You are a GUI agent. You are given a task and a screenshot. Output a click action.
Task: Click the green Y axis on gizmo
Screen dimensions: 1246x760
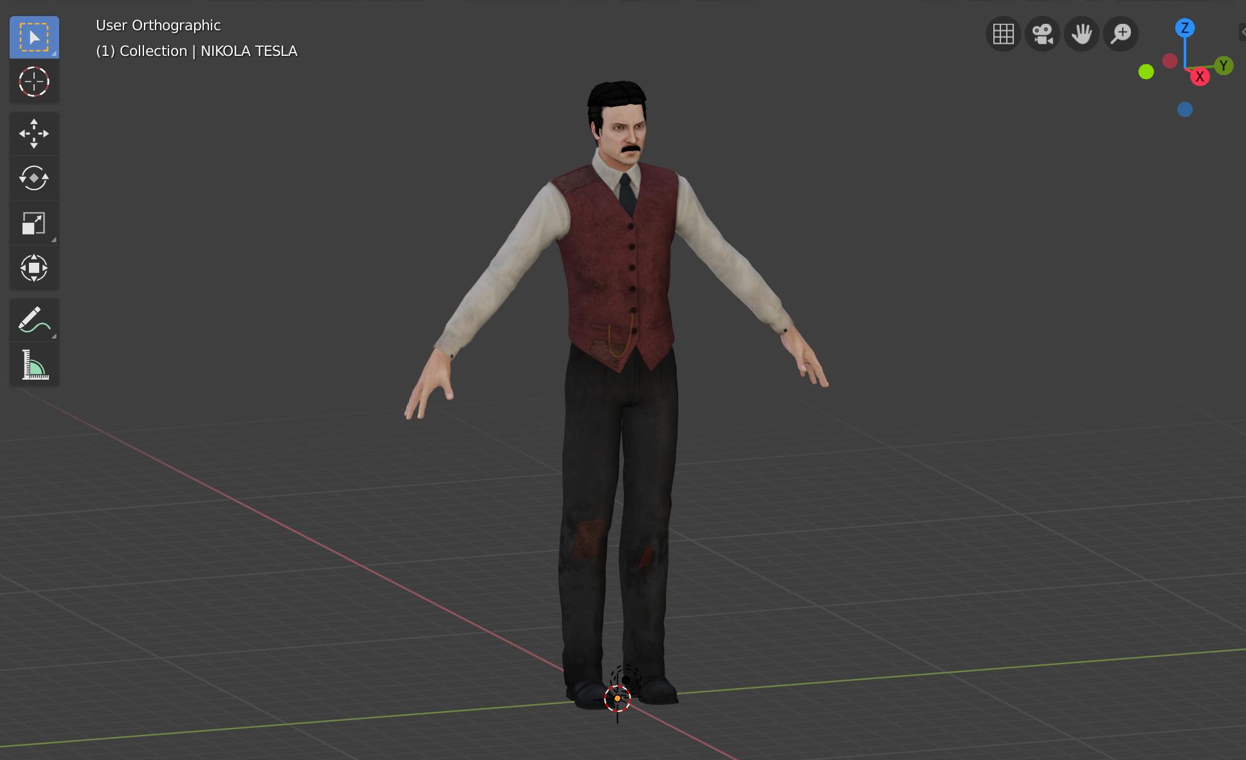pyautogui.click(x=1223, y=65)
